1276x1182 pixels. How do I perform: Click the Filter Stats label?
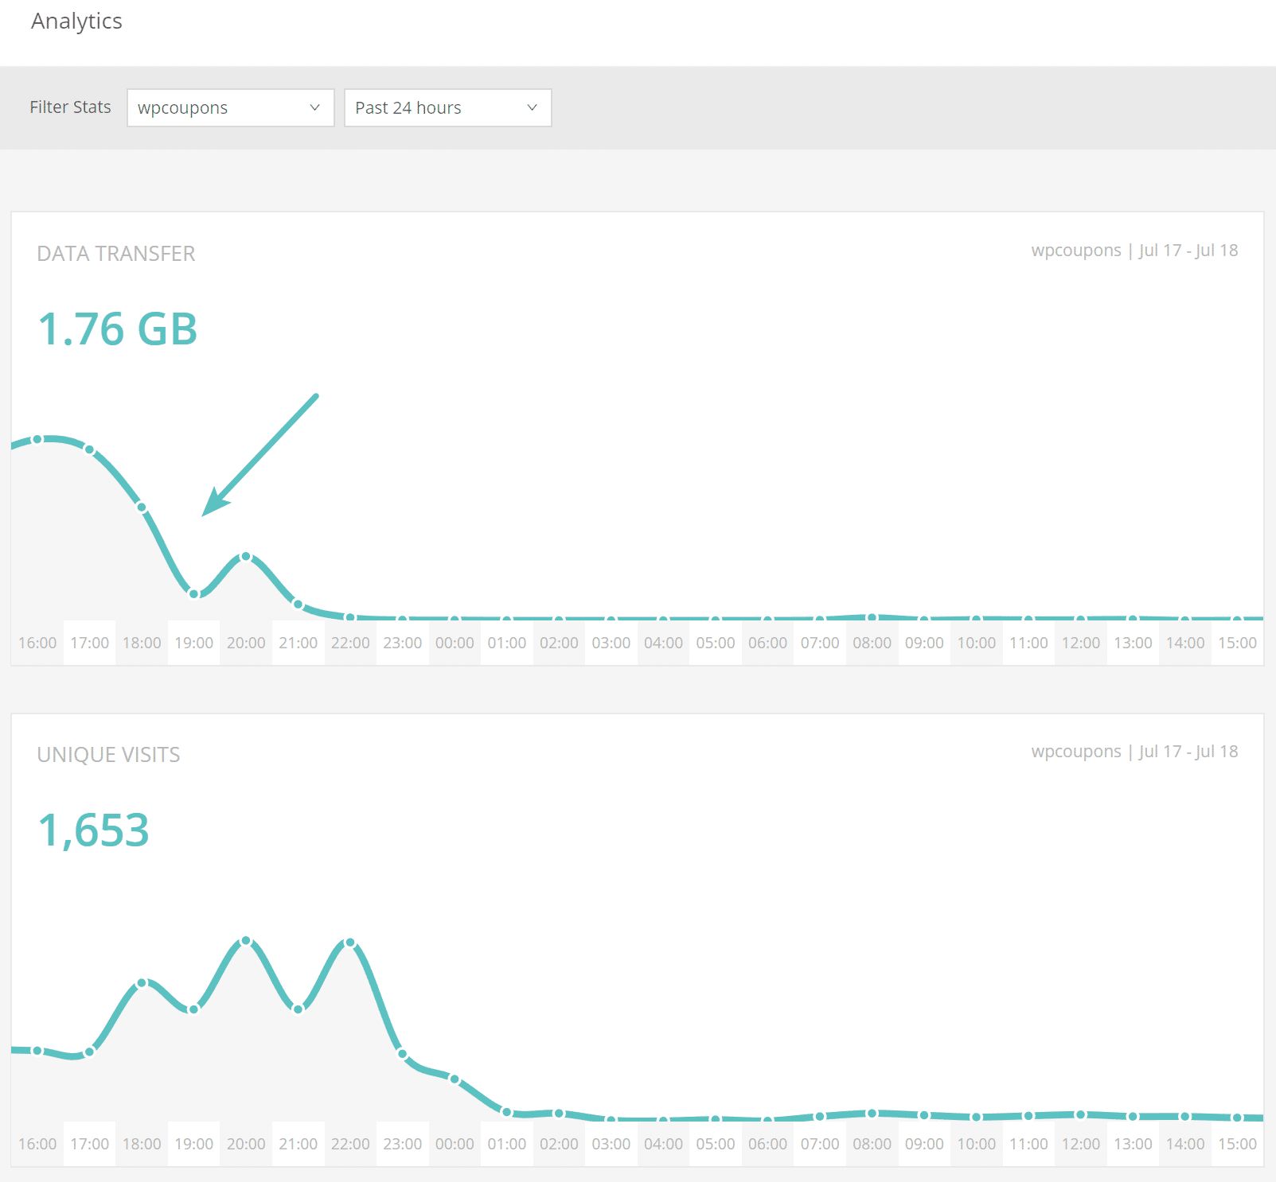click(x=70, y=107)
